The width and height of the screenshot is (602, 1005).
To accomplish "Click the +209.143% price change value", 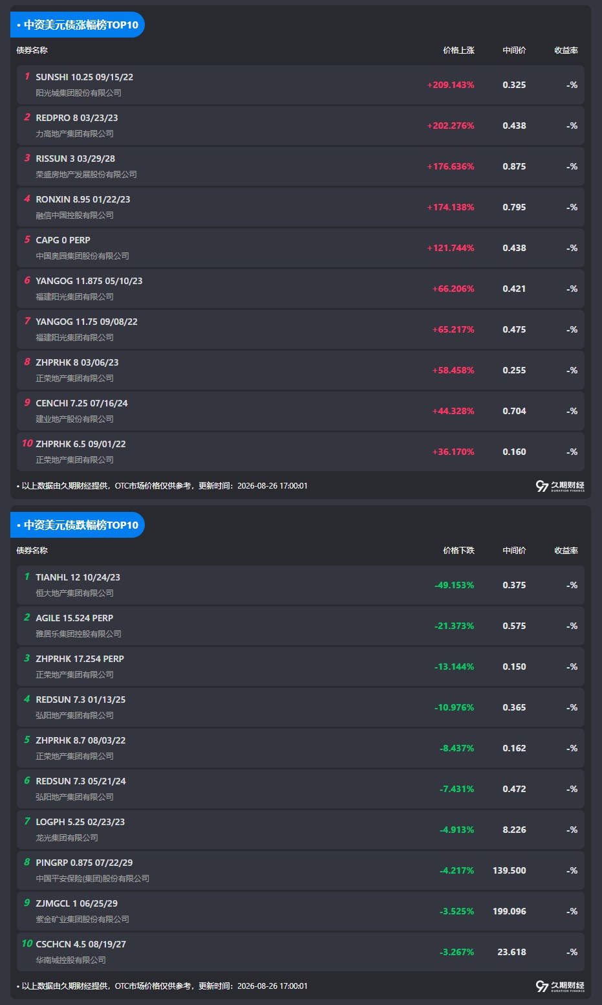I will 451,85.
